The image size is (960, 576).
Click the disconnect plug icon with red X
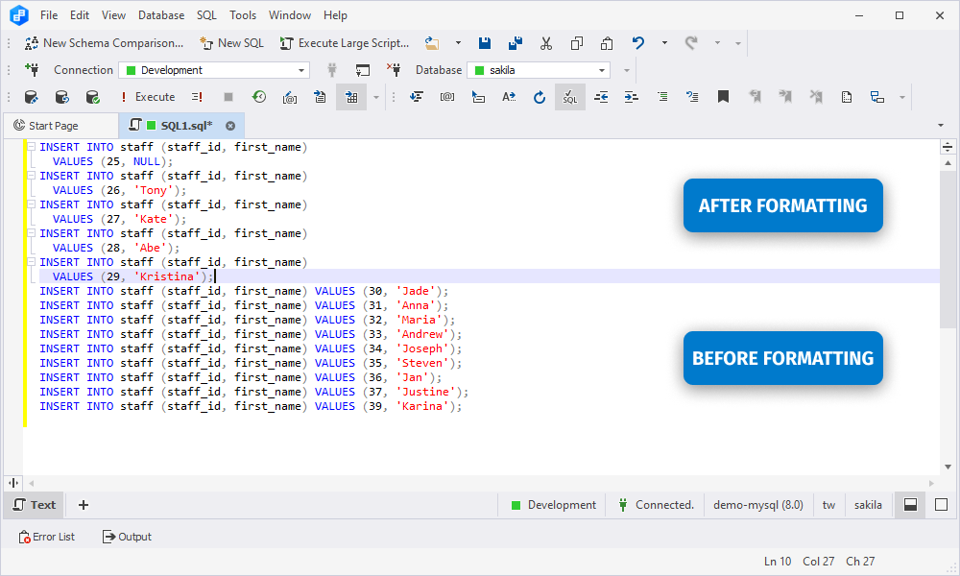point(394,70)
